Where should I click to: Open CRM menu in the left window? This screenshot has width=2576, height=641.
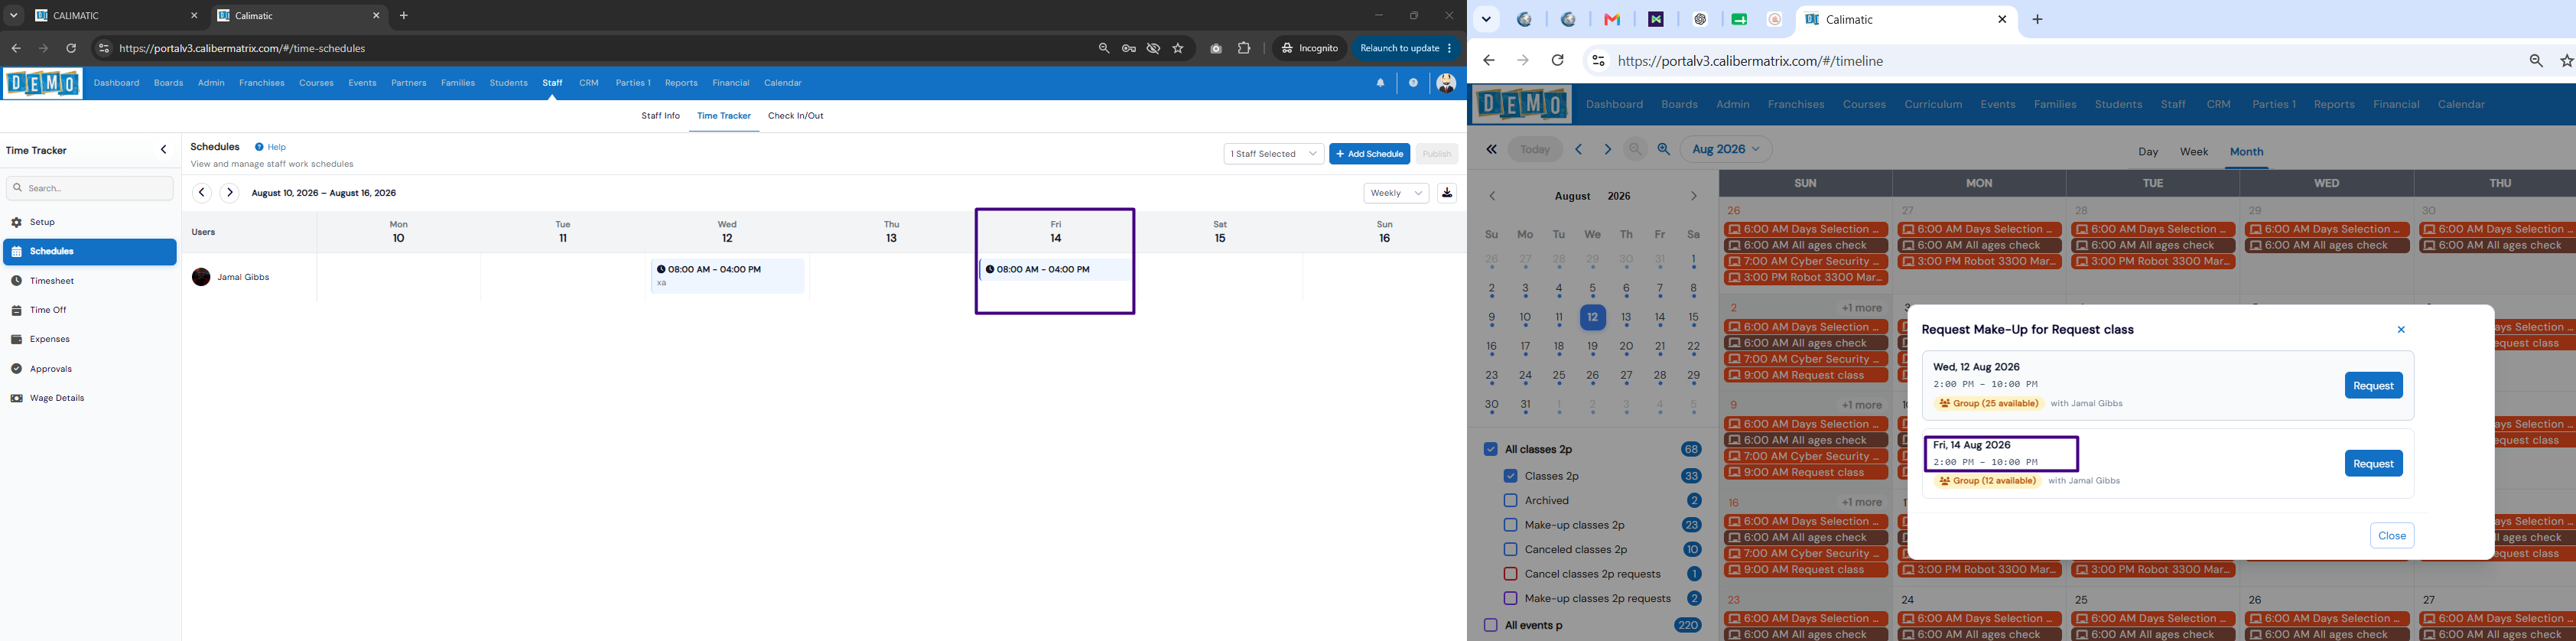coord(589,83)
